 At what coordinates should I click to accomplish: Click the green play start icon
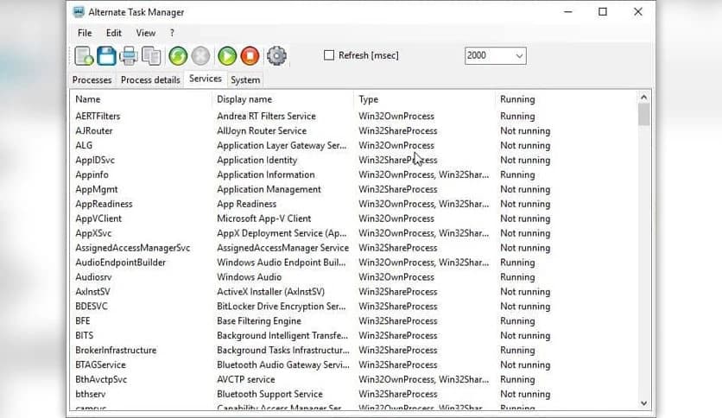pyautogui.click(x=227, y=55)
